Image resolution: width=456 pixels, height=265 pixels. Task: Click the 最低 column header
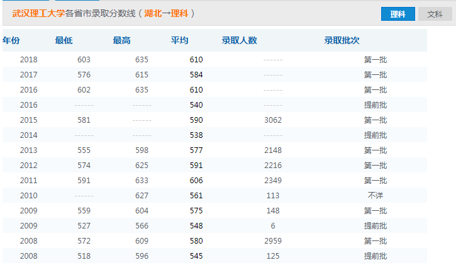click(x=64, y=41)
